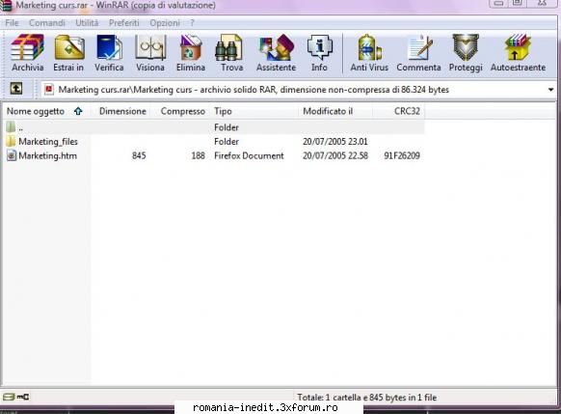Open the Preferiti menu
The height and width of the screenshot is (414, 561).
[x=123, y=23]
